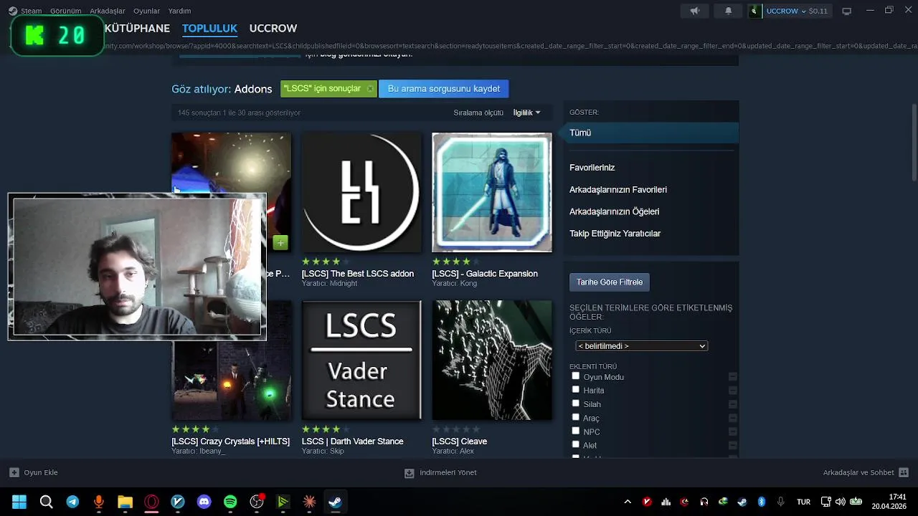Click the UCCROW profile avatar icon
This screenshot has height=516, width=918.
[x=755, y=11]
